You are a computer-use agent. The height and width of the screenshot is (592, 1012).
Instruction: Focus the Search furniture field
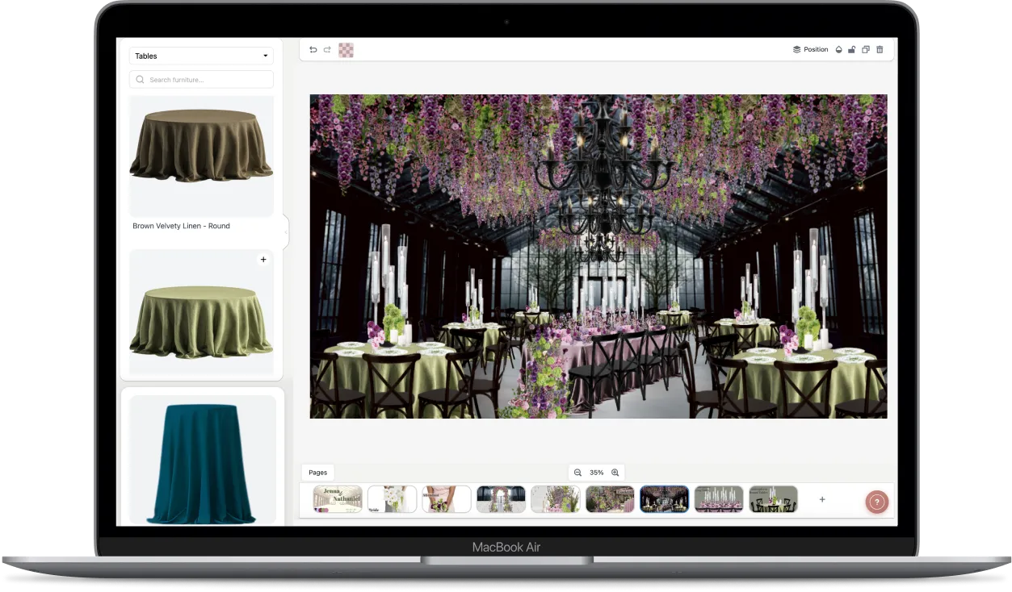tap(201, 80)
